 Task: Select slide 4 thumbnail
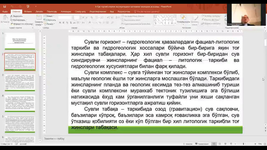pos(20,103)
